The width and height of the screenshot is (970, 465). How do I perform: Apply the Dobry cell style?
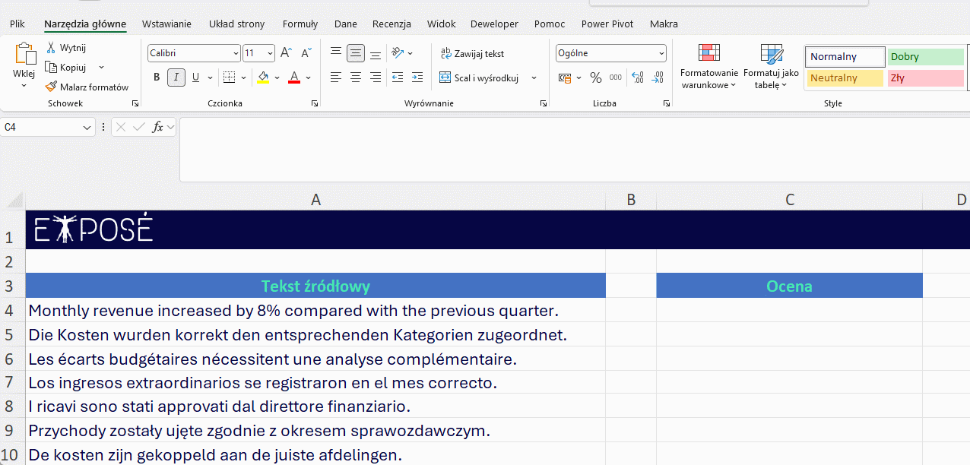[x=925, y=57]
